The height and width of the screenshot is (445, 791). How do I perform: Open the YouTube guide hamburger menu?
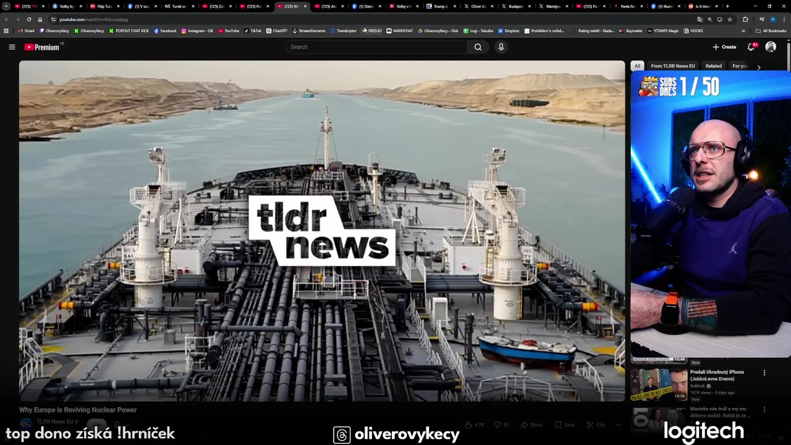tap(12, 47)
